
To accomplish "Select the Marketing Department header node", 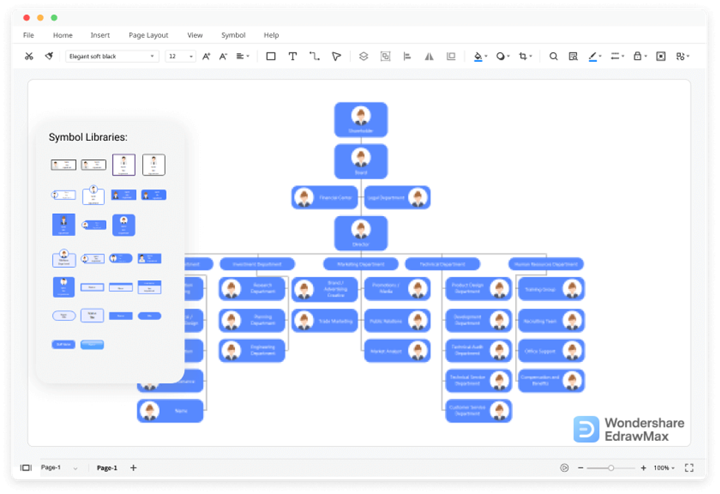I will pyautogui.click(x=361, y=264).
